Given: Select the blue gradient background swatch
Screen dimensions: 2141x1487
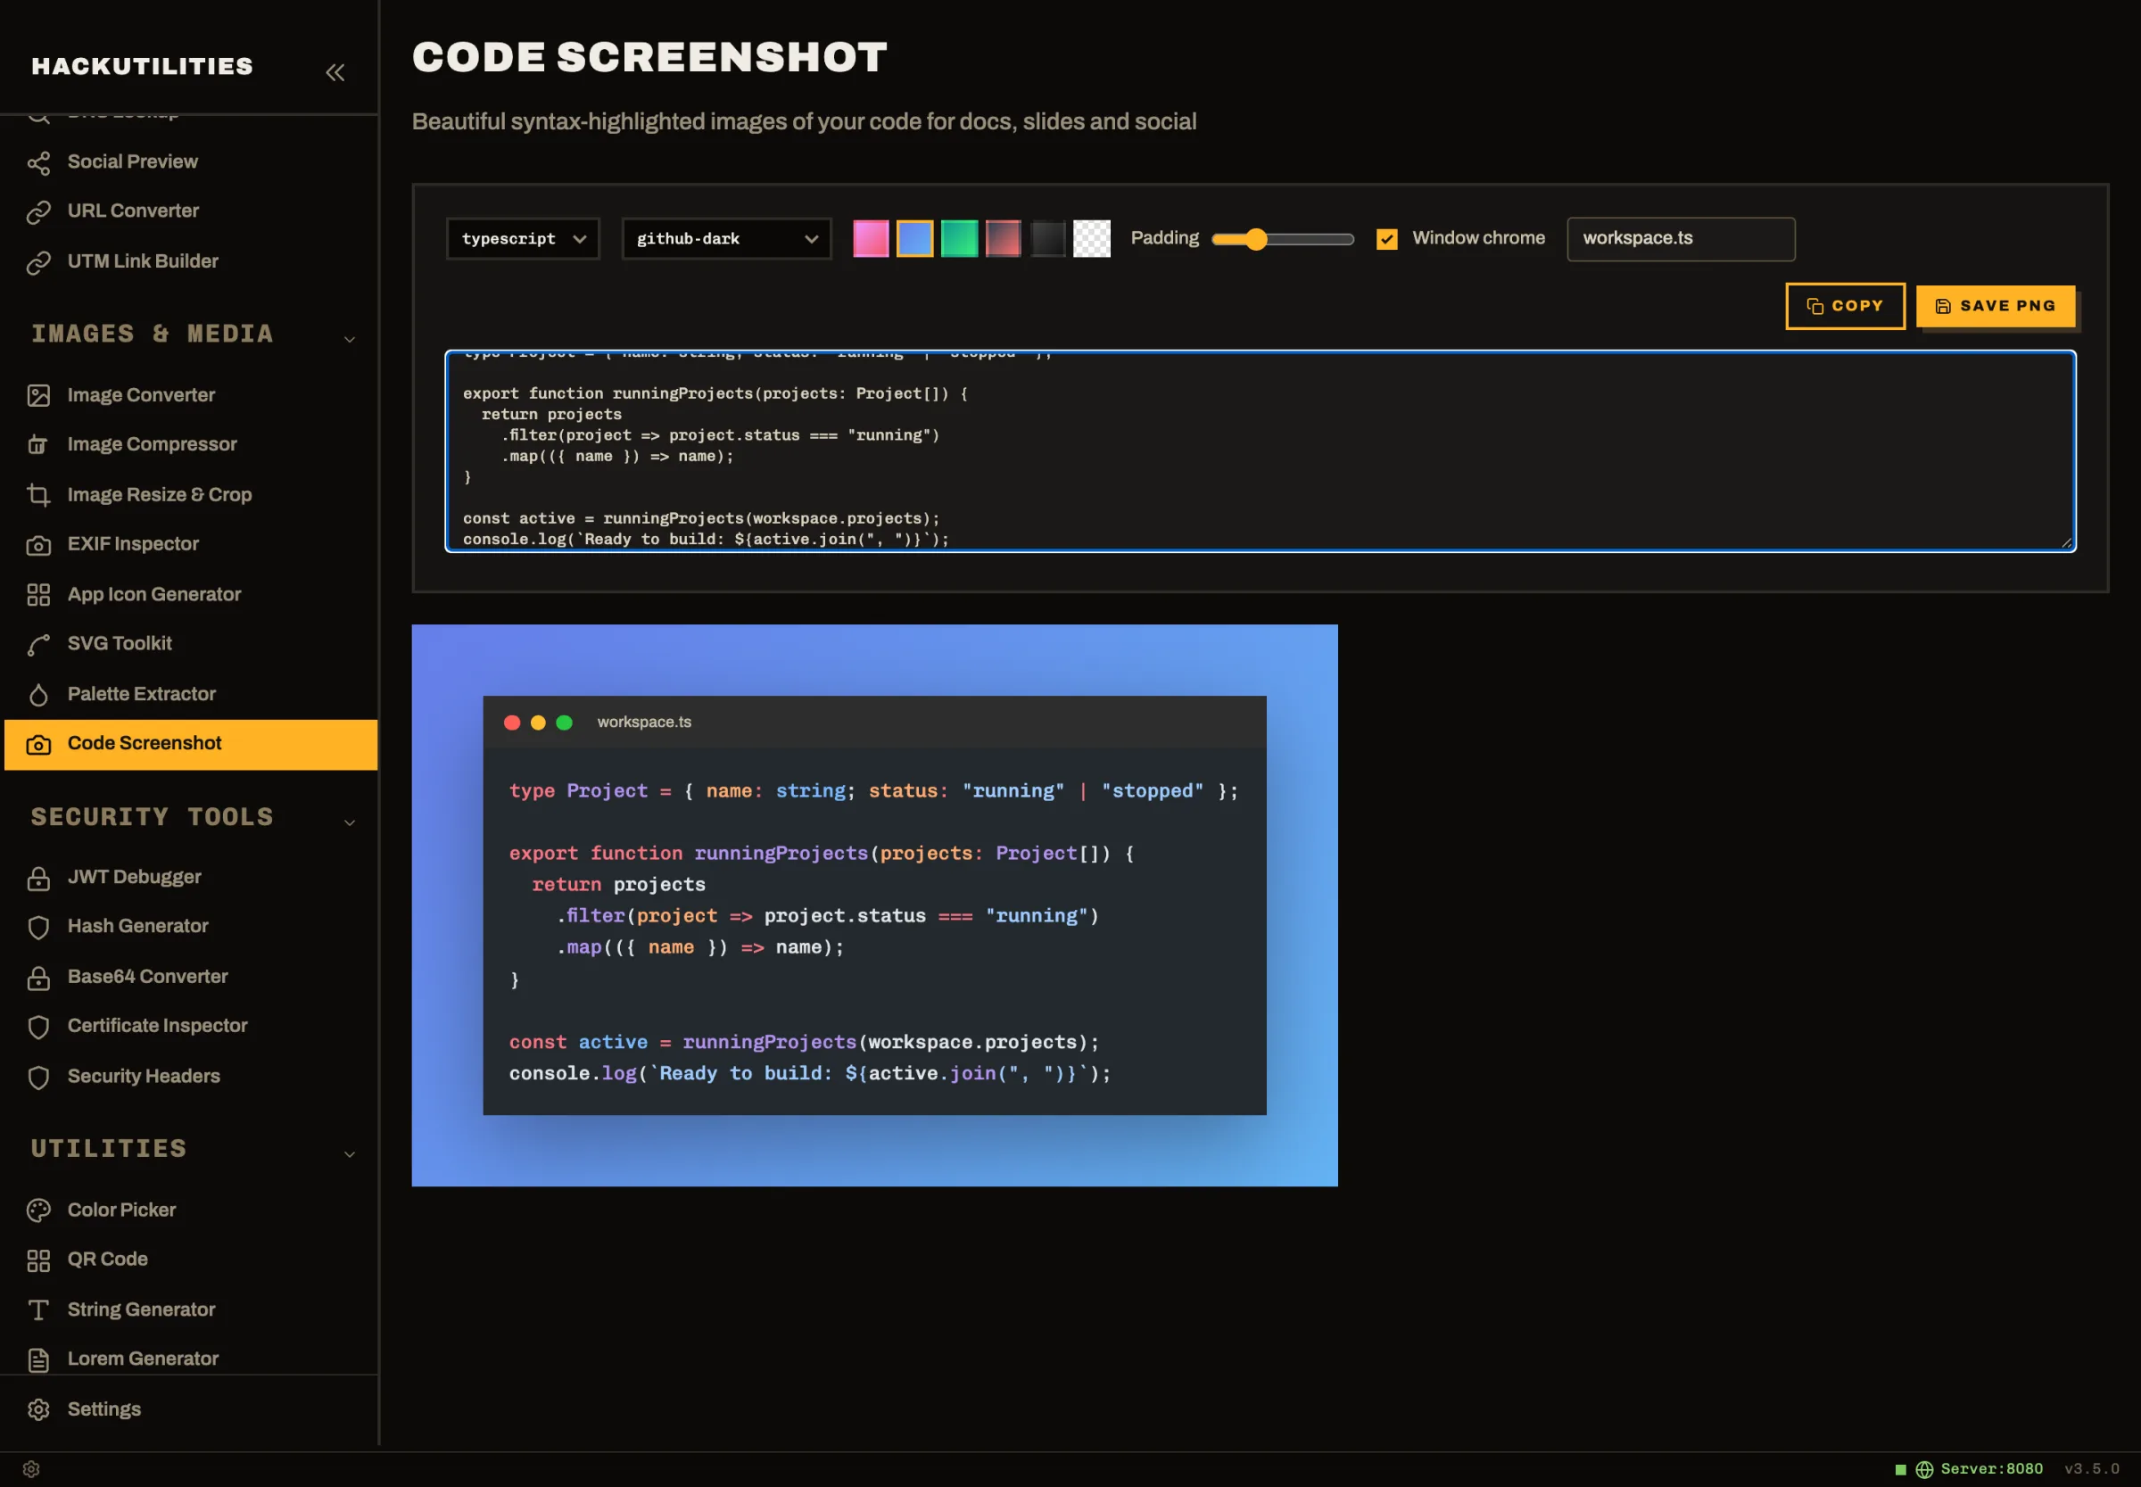Looking at the screenshot, I should pyautogui.click(x=914, y=238).
